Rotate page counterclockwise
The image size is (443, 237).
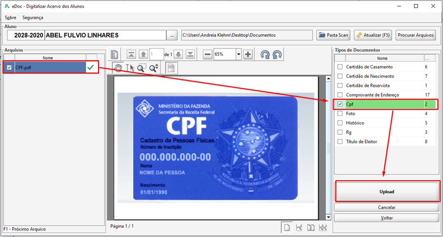277,55
